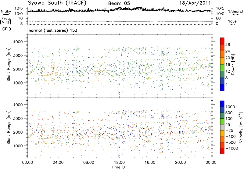Click the 'CPID' label
The width and height of the screenshot is (244, 169).
click(x=7, y=29)
